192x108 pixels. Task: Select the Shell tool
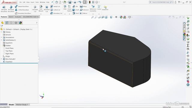[76, 13]
